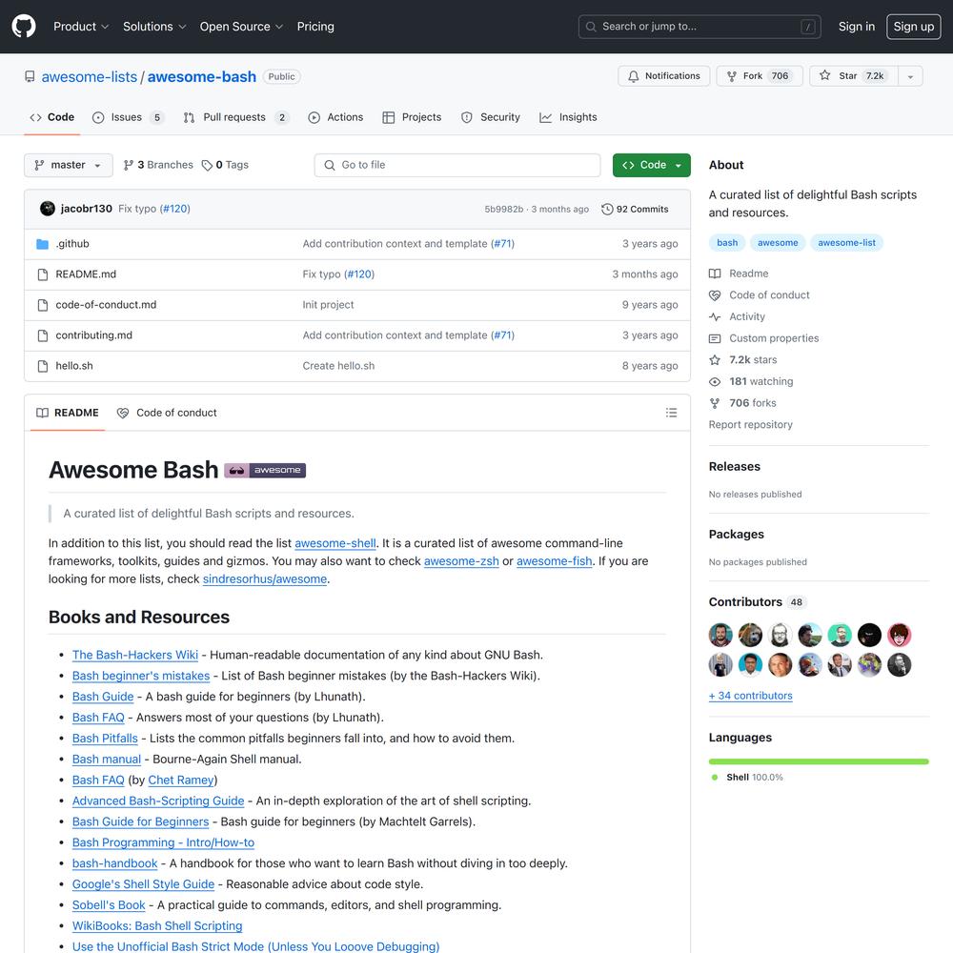Select the Code tab

(52, 117)
